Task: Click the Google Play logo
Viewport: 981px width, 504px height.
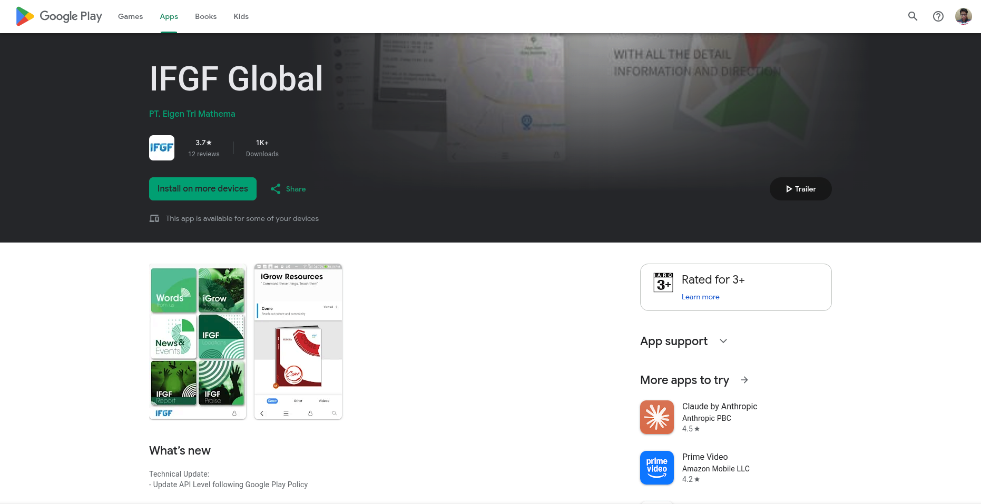Action: [59, 16]
